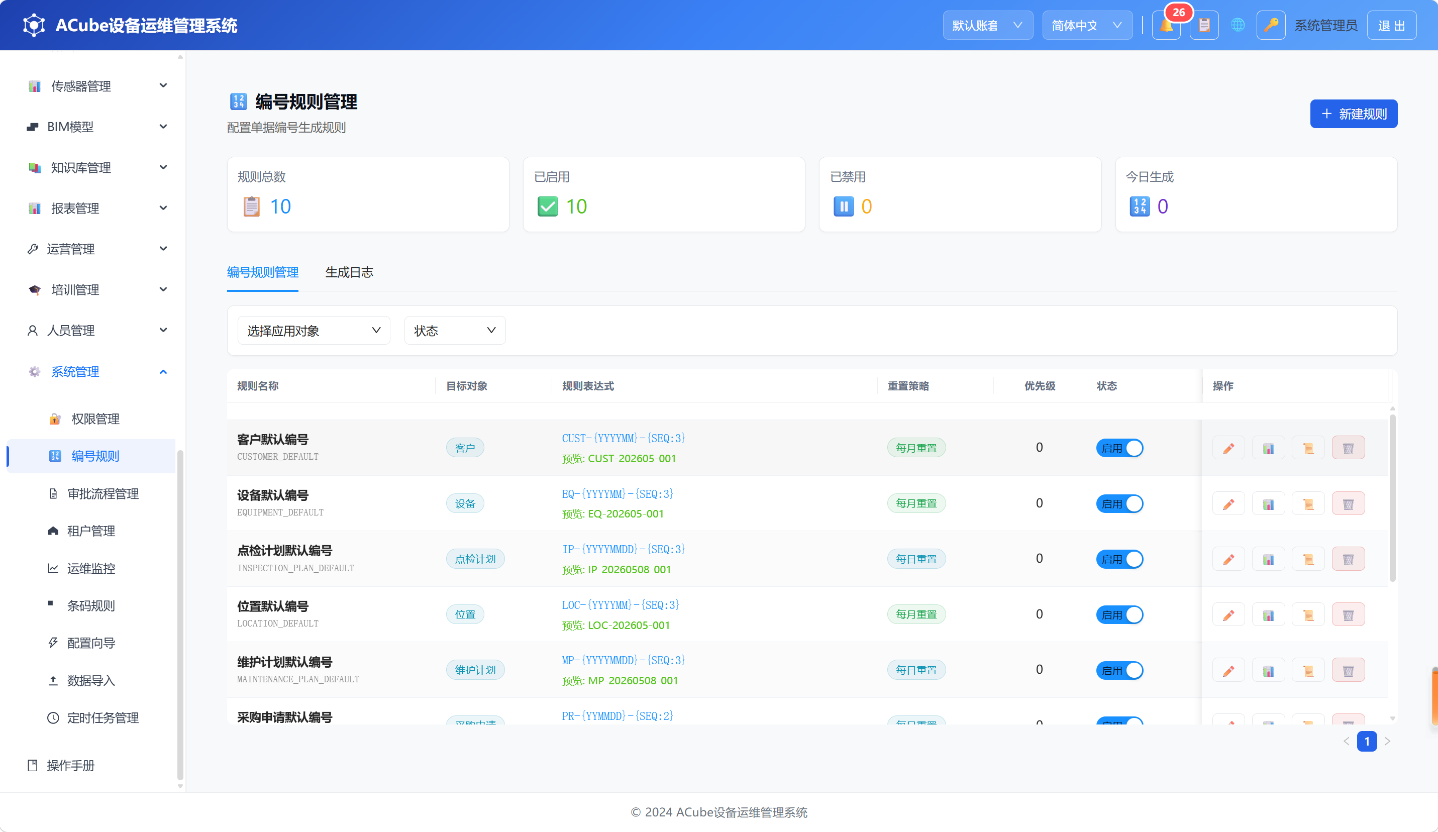
Task: Collapse the 系统管理 sidebar menu
Action: point(97,372)
